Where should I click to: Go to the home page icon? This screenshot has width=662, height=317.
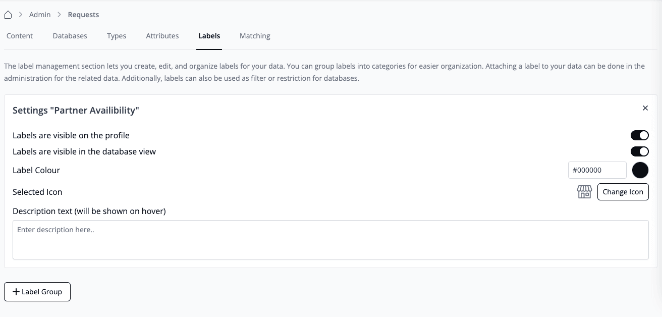click(x=8, y=15)
